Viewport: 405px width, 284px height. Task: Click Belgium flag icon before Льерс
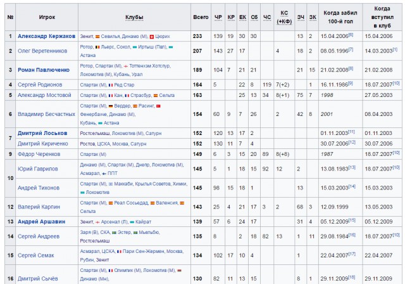97,48
